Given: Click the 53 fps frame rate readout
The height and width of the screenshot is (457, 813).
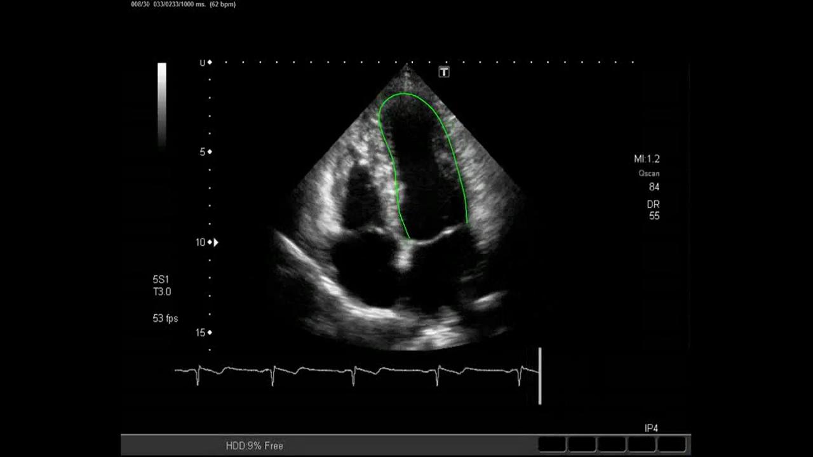Looking at the screenshot, I should coord(165,319).
